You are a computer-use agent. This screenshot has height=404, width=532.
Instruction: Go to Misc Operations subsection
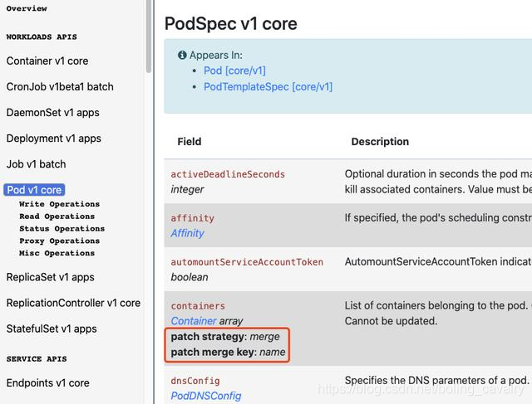(57, 253)
